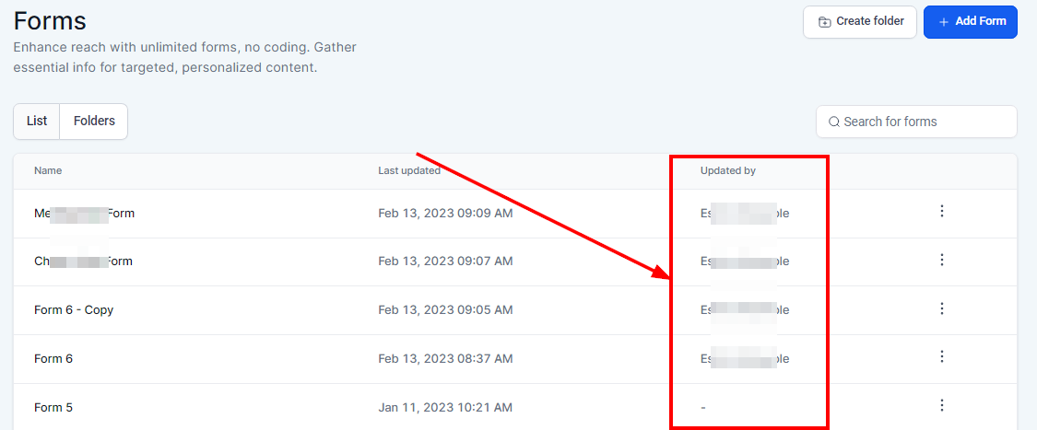Switch to the Folders view tab

click(94, 122)
